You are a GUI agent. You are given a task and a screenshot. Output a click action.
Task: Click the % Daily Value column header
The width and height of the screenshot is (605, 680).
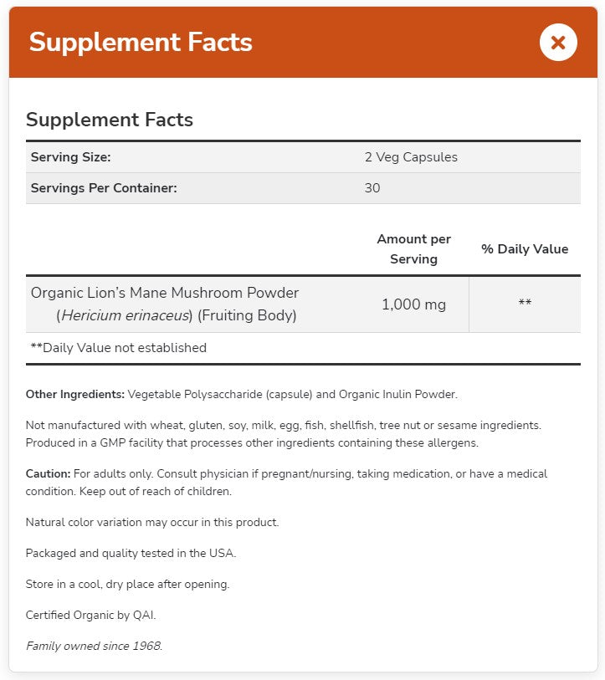(525, 249)
